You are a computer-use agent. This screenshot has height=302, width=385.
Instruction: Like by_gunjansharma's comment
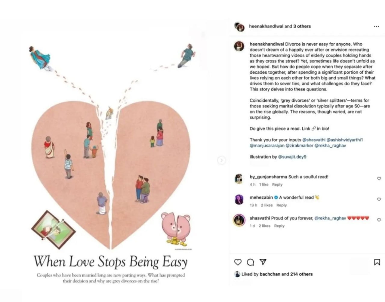(x=379, y=179)
